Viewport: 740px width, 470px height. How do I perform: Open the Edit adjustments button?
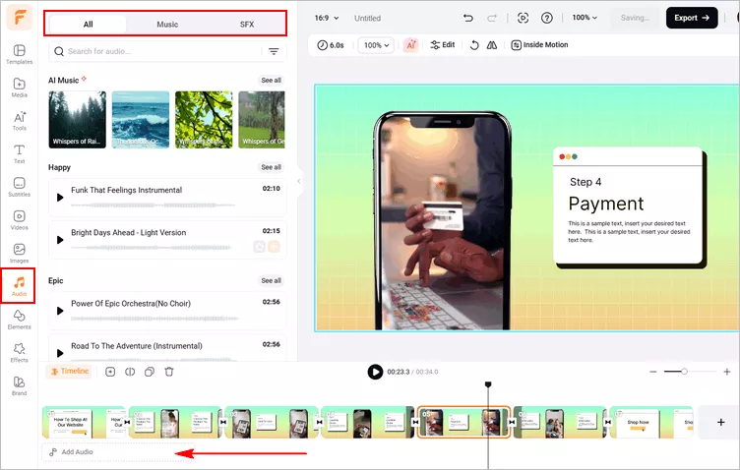pyautogui.click(x=443, y=45)
